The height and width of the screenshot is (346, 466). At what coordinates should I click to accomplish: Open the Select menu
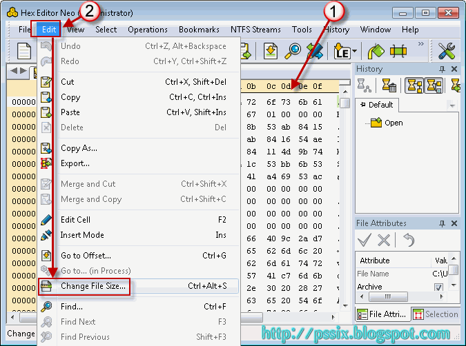click(106, 30)
